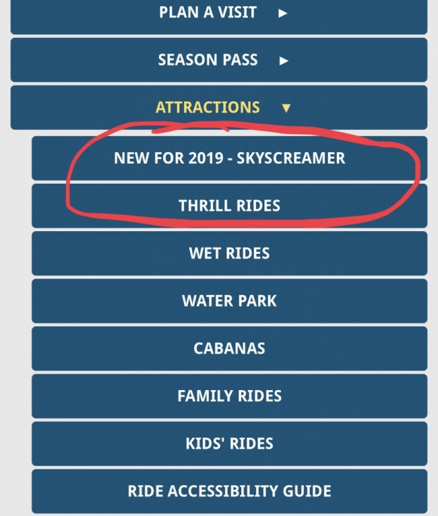Go to Wet Rides
The height and width of the screenshot is (516, 438).
tap(229, 253)
